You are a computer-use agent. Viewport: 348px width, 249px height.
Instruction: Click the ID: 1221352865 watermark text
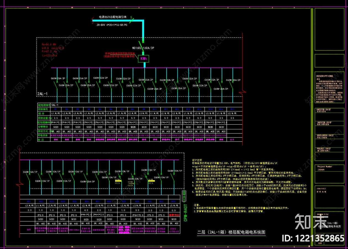pyautogui.click(x=312, y=238)
